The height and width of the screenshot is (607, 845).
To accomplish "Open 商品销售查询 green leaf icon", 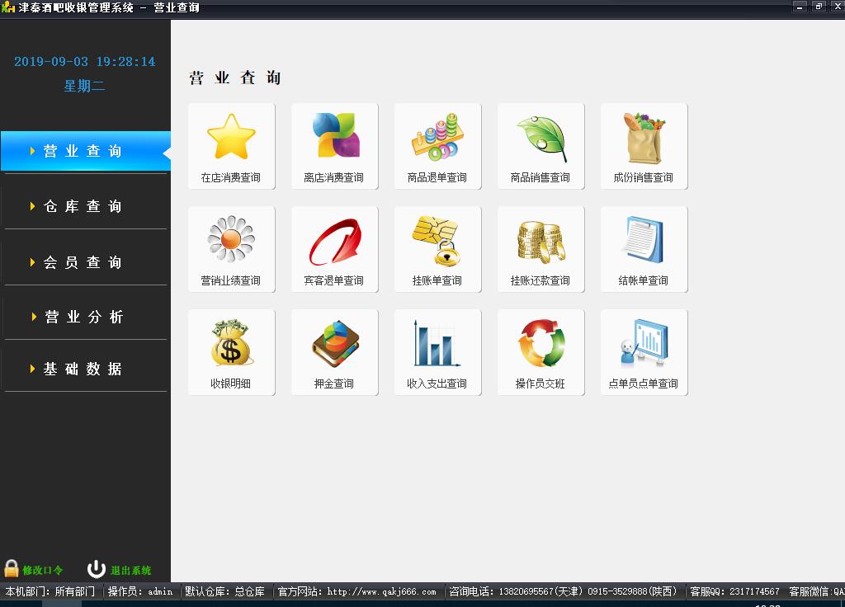I will click(x=541, y=138).
